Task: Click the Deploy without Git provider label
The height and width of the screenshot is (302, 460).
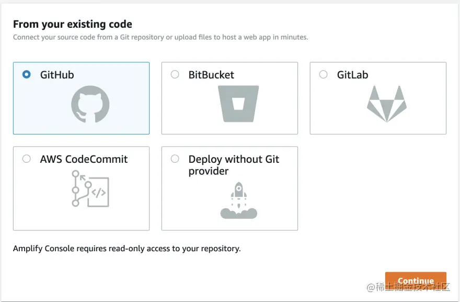Action: coord(234,165)
